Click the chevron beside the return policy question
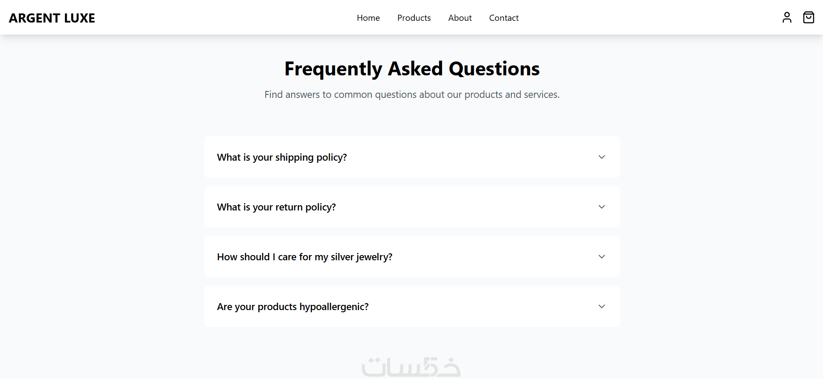Screen dimensions: 823x385 pos(602,207)
